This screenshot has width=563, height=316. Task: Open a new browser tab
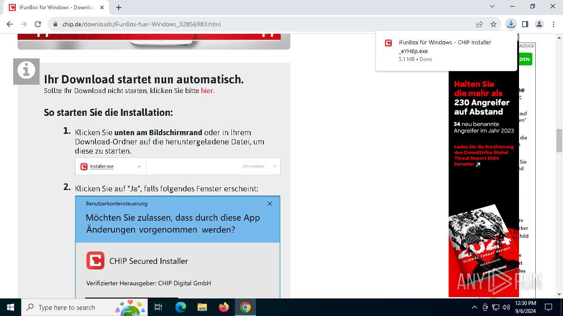click(x=119, y=7)
